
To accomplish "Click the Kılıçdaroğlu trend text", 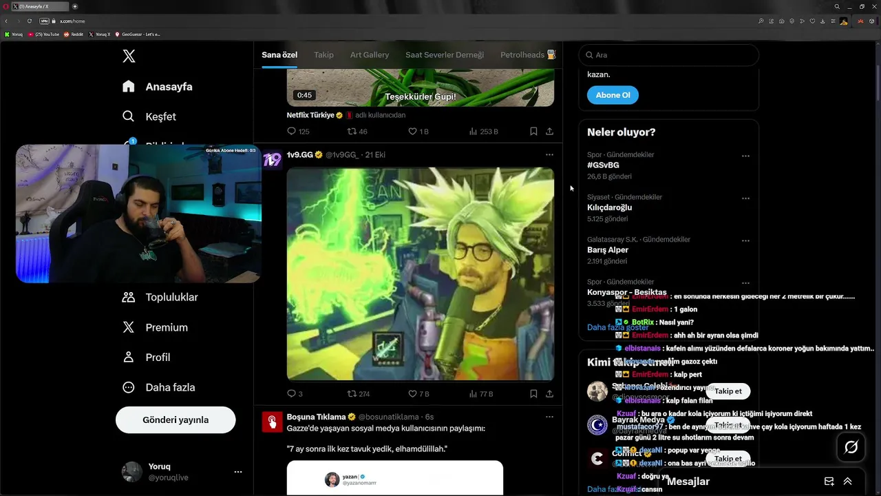I will tap(609, 207).
